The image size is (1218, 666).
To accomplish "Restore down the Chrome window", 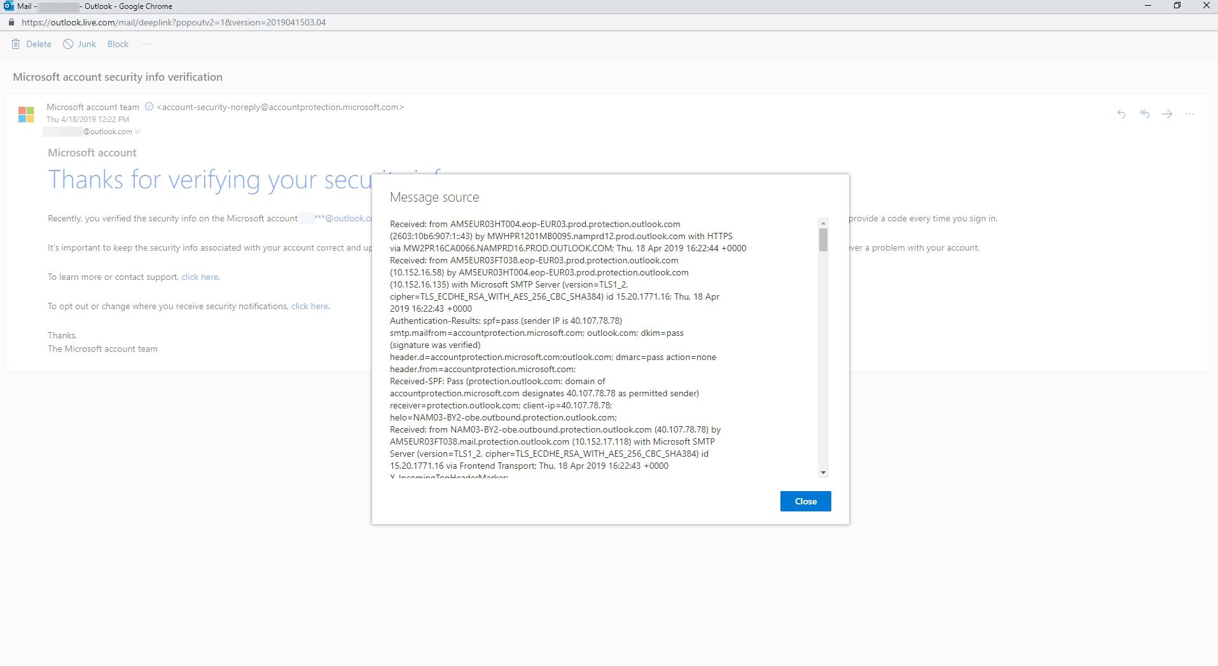I will [x=1177, y=6].
